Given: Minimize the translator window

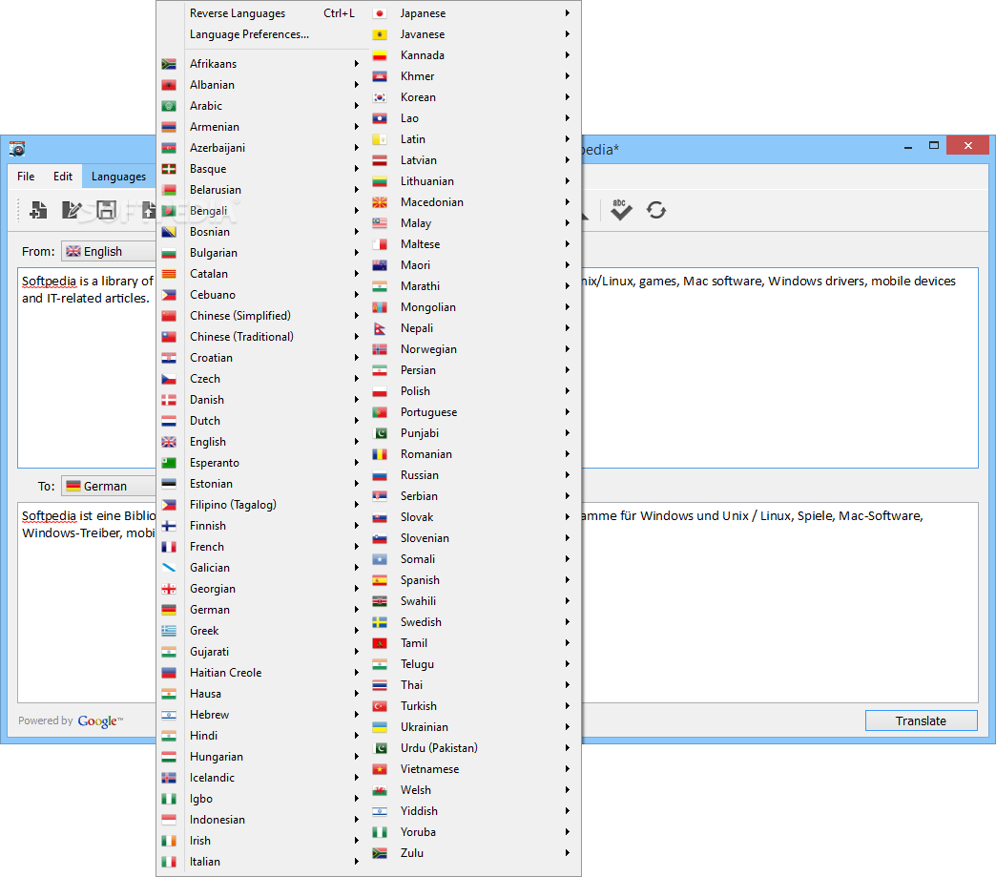Looking at the screenshot, I should click(908, 147).
